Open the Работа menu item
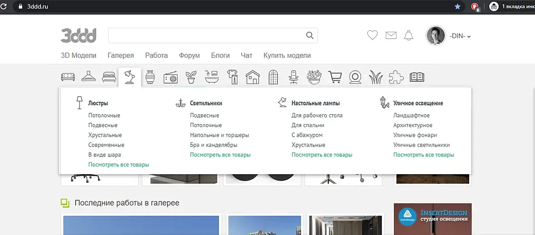The width and height of the screenshot is (535, 235). click(156, 55)
